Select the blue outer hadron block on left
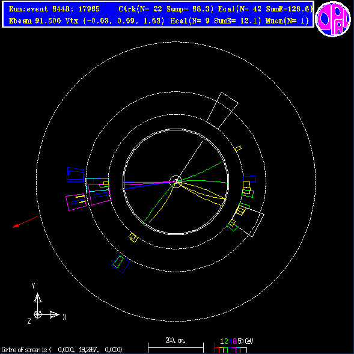Viewport: 354px width, 354px height. [x=76, y=175]
